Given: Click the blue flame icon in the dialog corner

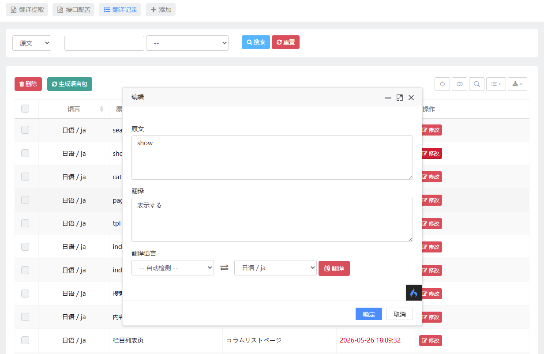Looking at the screenshot, I should coord(414,293).
